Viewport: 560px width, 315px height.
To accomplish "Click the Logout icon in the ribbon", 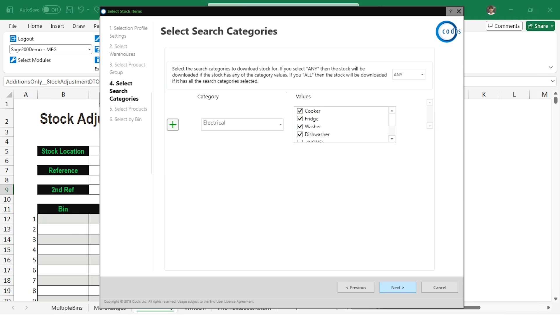I will point(13,38).
